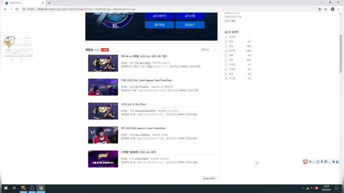The height and width of the screenshot is (193, 344).
Task: Click the Chrome icon on the taskbar
Action: click(41, 188)
